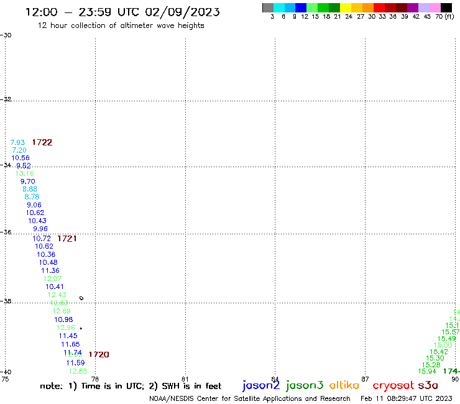Click the altika satellite legend label
The width and height of the screenshot is (460, 404).
(x=344, y=385)
